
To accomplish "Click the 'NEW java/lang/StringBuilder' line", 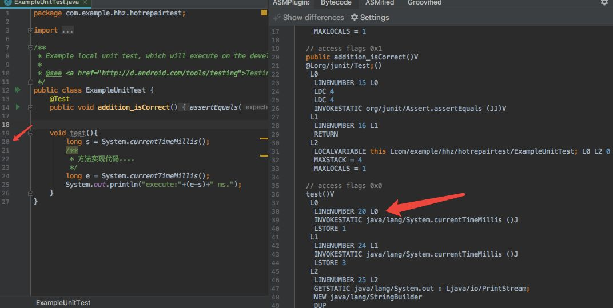I will click(x=368, y=297).
